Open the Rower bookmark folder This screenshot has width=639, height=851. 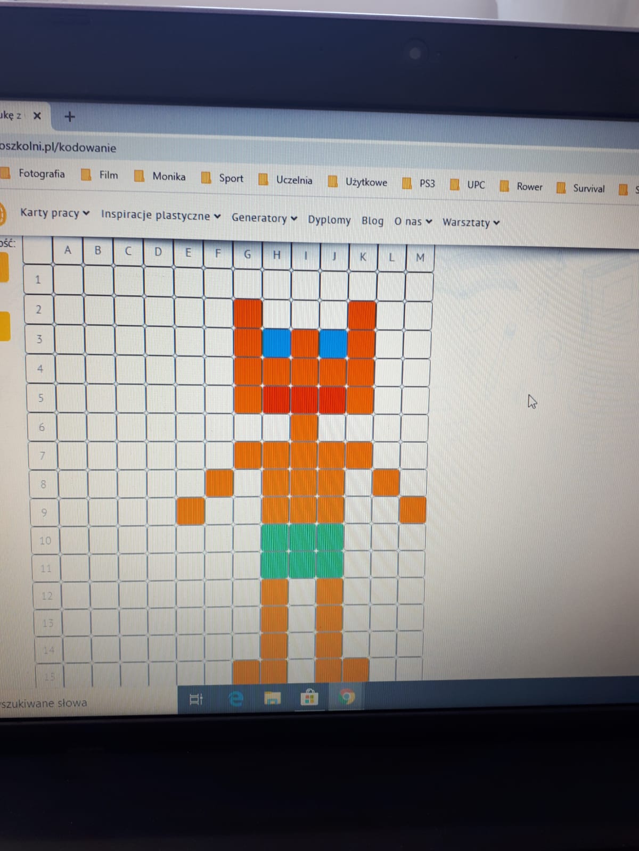[521, 186]
